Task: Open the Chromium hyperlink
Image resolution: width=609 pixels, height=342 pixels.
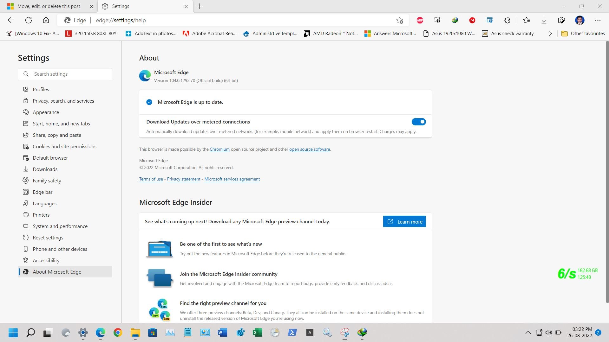Action: coord(219,149)
